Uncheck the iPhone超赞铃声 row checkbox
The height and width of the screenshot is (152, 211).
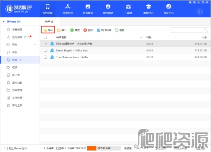point(45,43)
